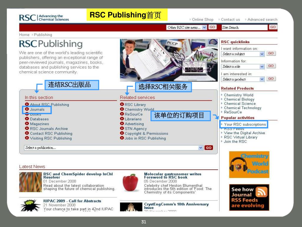Open ReSourCe under Related Products
Image resolution: width=302 pixels, height=227 pixels.
point(233,112)
